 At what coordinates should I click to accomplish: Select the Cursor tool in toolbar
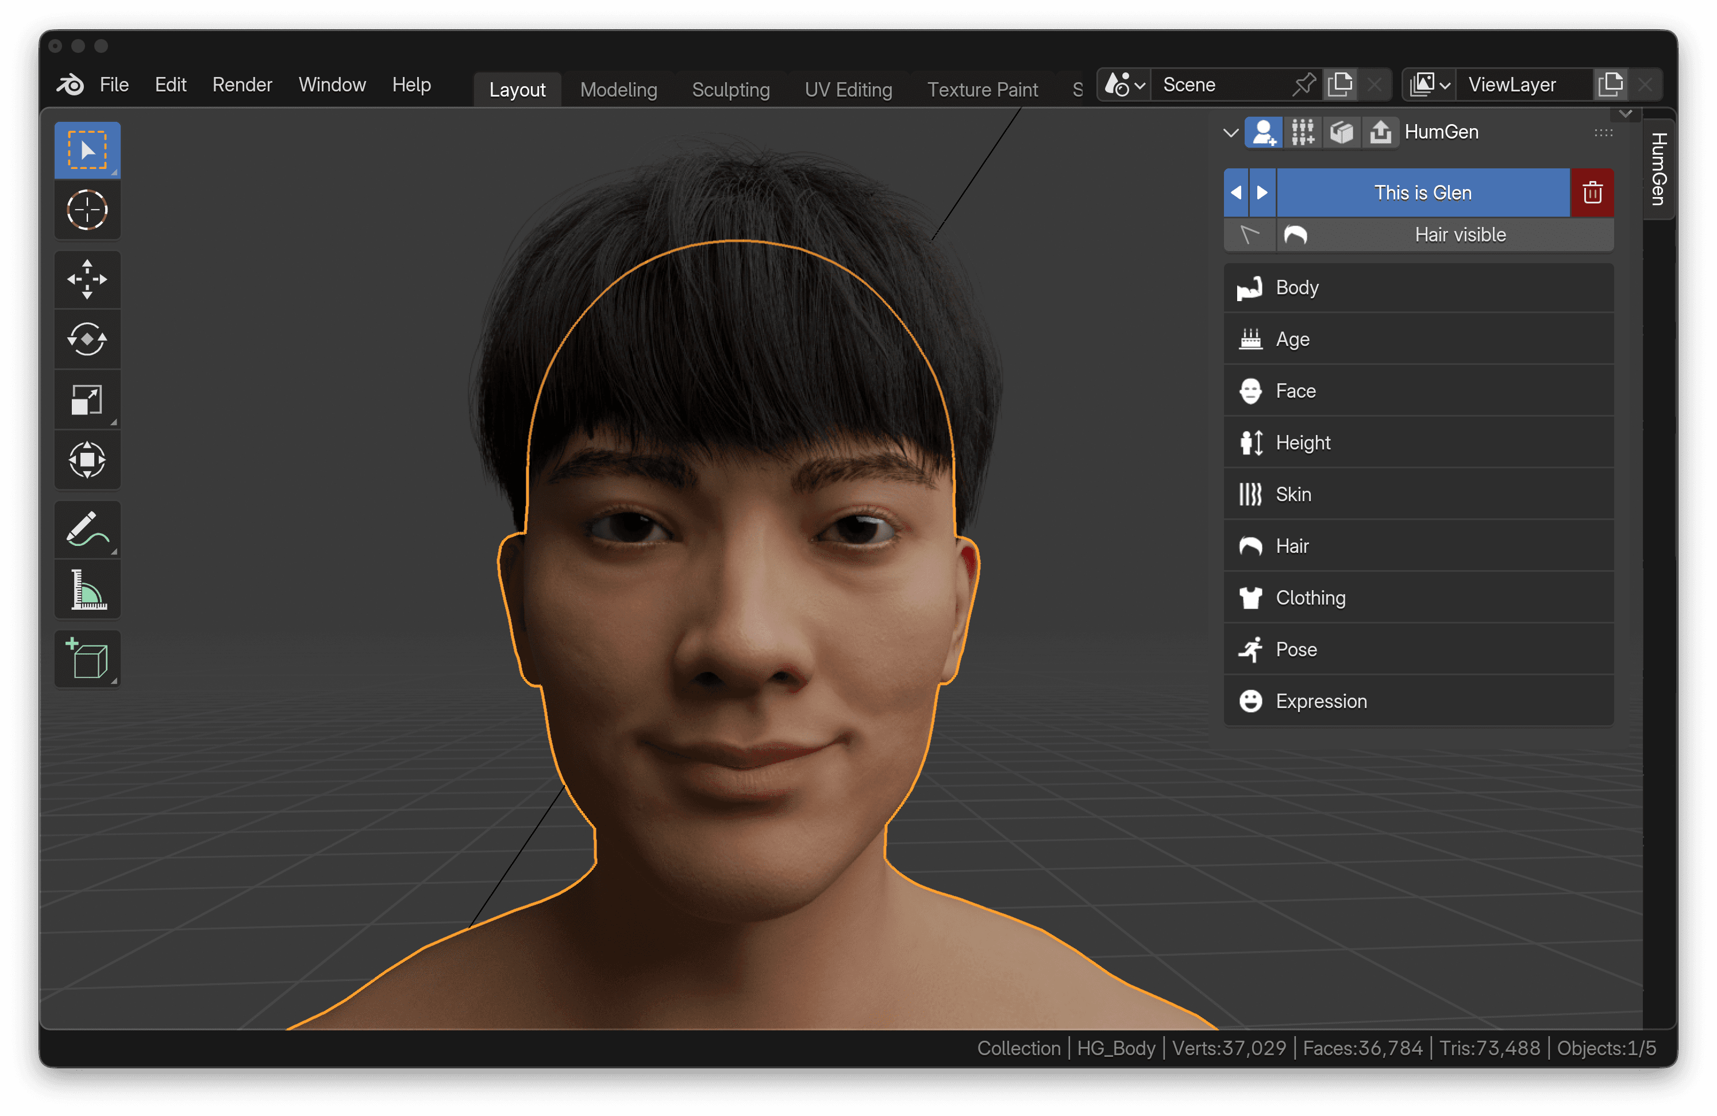87,210
